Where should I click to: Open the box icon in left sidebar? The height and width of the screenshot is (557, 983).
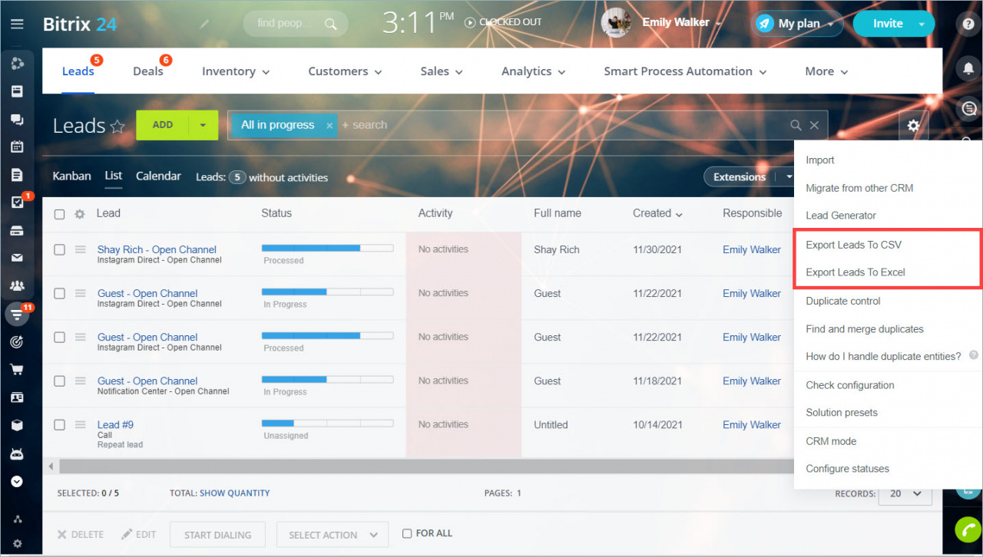coord(17,425)
